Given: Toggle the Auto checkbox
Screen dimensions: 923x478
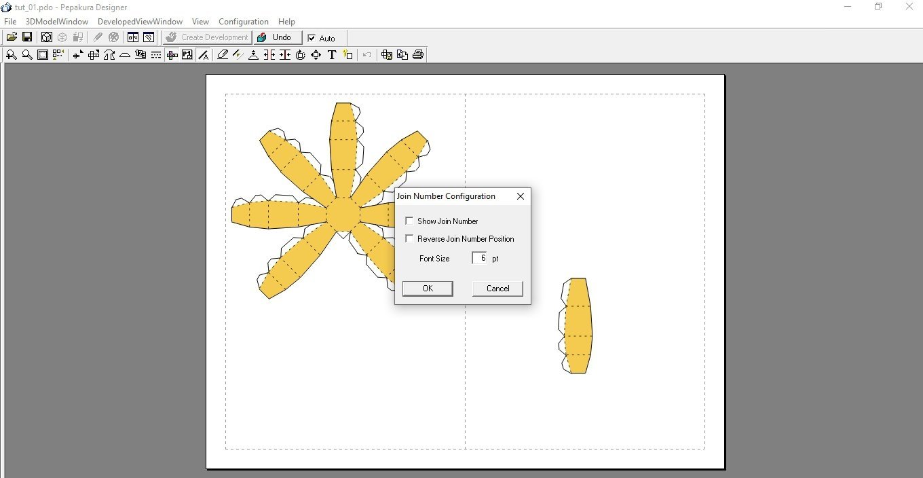Looking at the screenshot, I should pos(312,38).
